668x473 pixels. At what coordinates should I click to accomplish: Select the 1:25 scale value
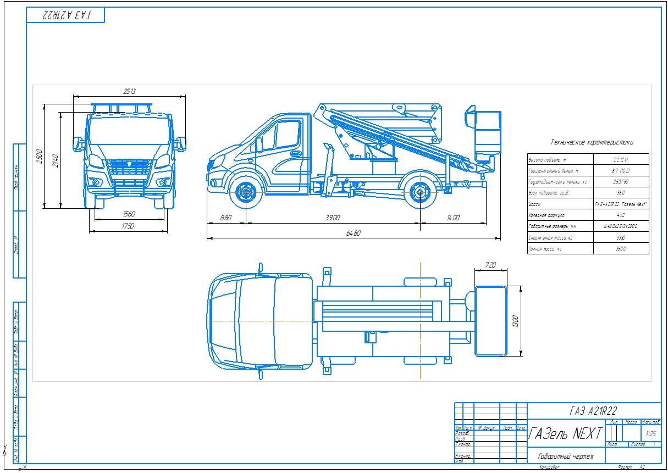651,433
